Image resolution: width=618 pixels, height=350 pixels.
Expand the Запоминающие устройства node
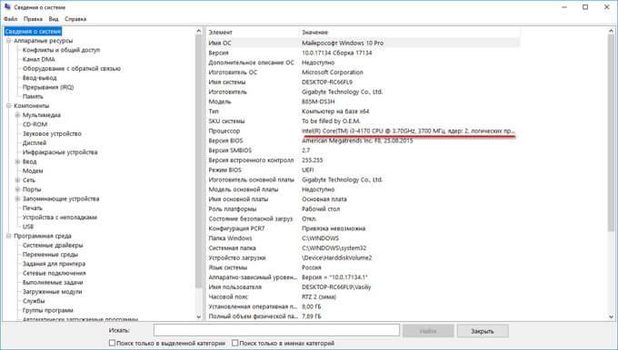click(17, 199)
